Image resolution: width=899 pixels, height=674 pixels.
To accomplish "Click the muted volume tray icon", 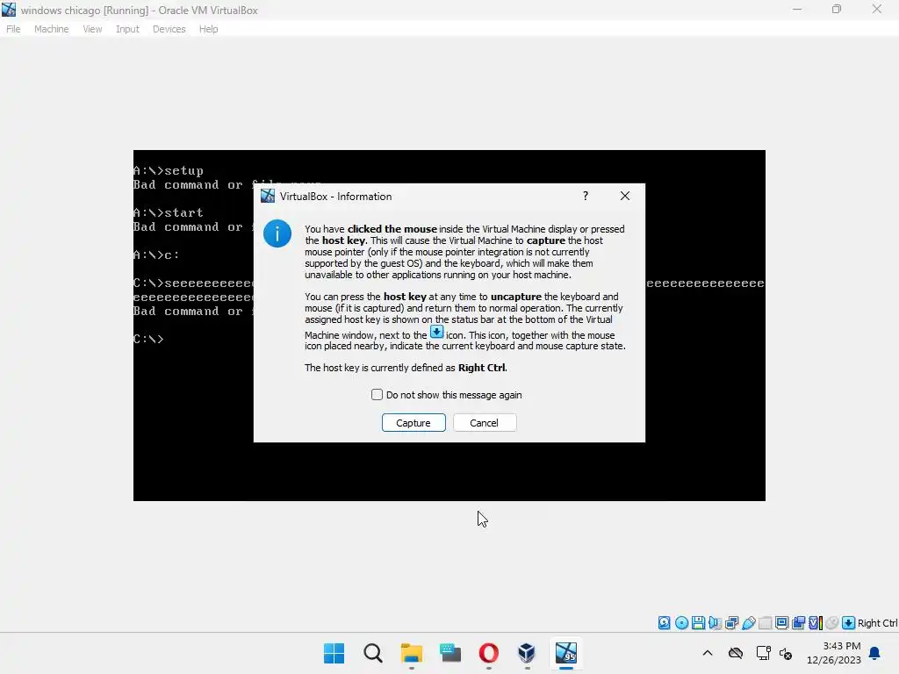I will point(786,653).
